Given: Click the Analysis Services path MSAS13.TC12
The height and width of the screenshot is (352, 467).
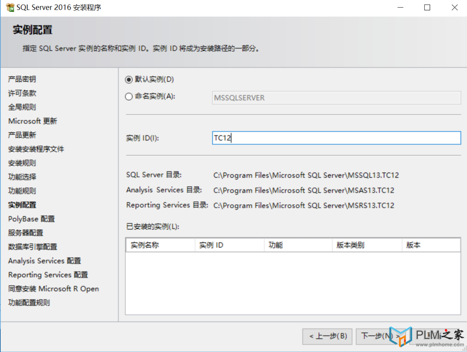Looking at the screenshot, I should click(x=304, y=190).
